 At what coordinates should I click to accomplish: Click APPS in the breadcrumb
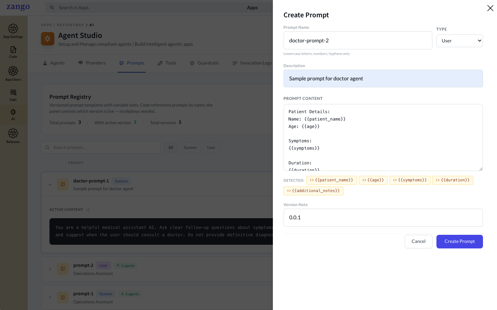click(x=47, y=25)
